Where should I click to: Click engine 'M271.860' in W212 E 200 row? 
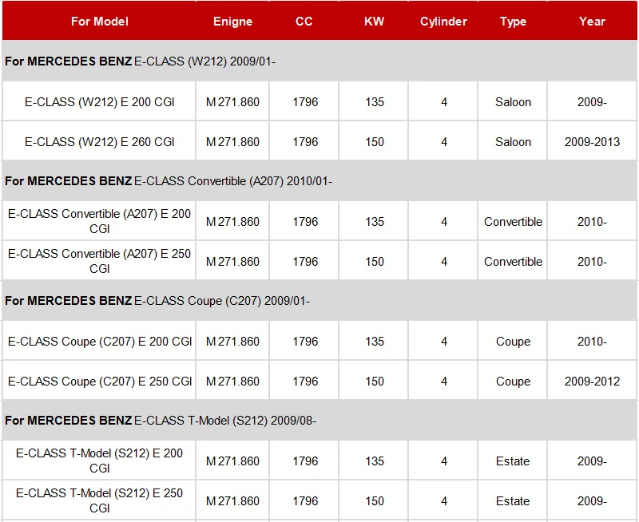pos(232,102)
